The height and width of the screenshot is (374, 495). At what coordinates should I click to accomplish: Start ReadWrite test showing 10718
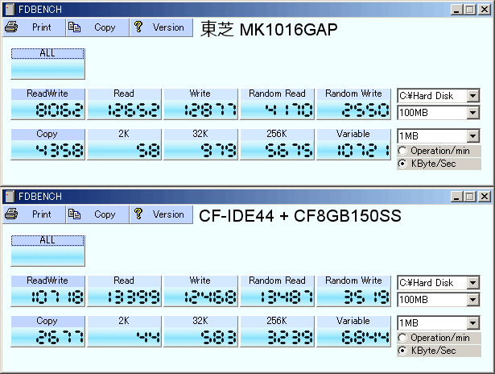point(48,291)
